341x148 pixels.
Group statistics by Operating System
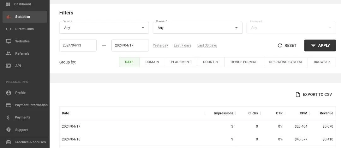[x=285, y=62]
